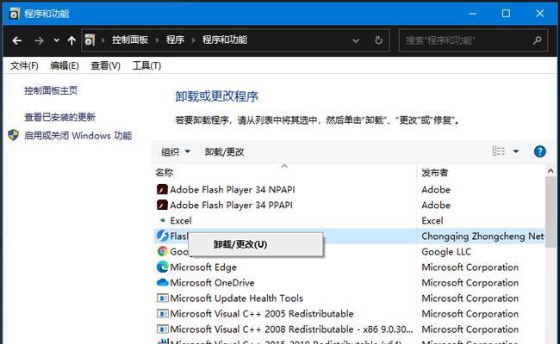
Task: Select Microsoft Visual C++ 2005 Redistributable entry
Action: (x=262, y=314)
